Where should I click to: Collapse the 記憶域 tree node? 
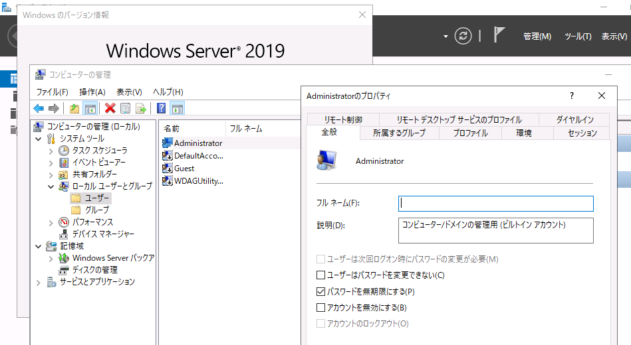pos(38,246)
